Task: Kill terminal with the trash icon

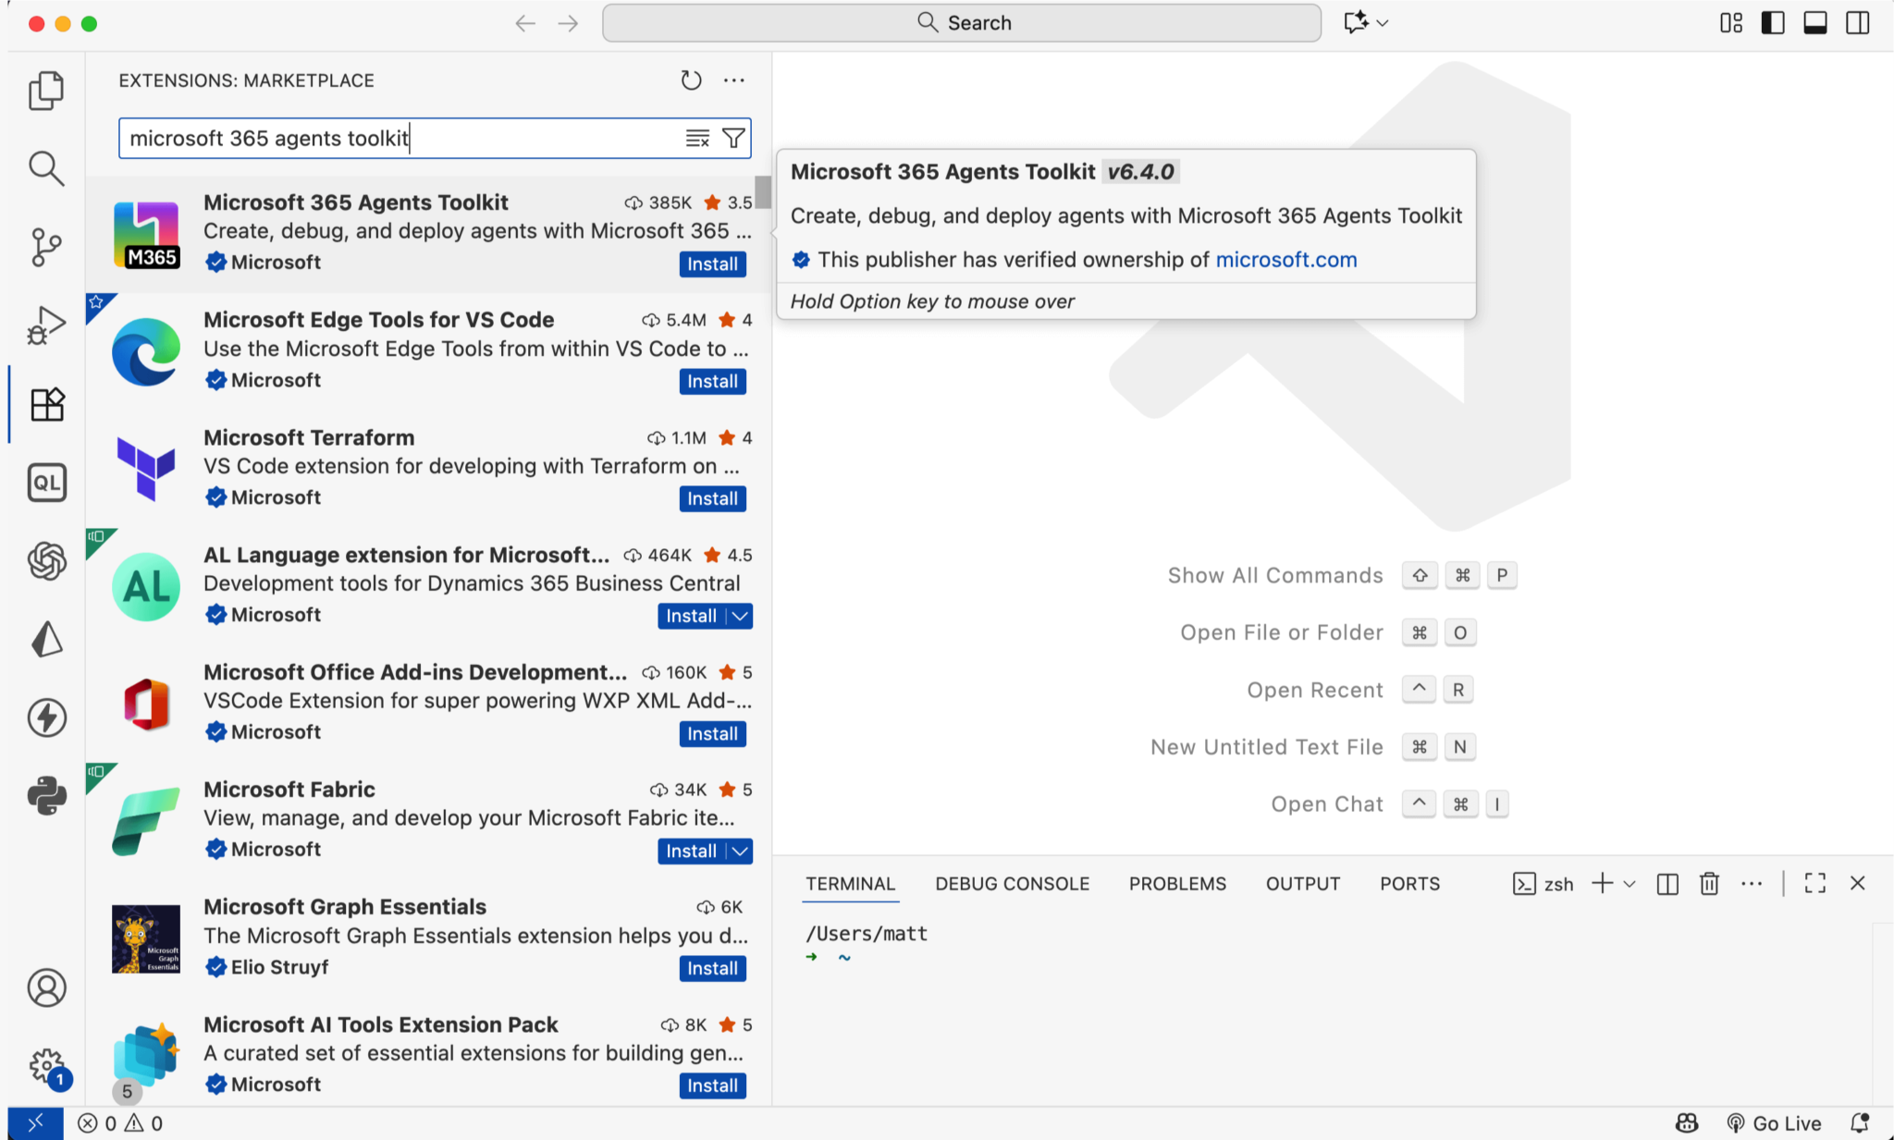Action: click(1709, 884)
